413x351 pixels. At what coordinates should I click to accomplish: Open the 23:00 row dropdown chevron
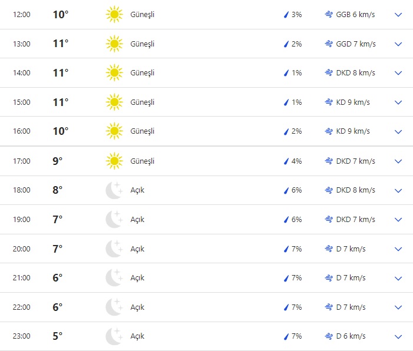click(398, 336)
